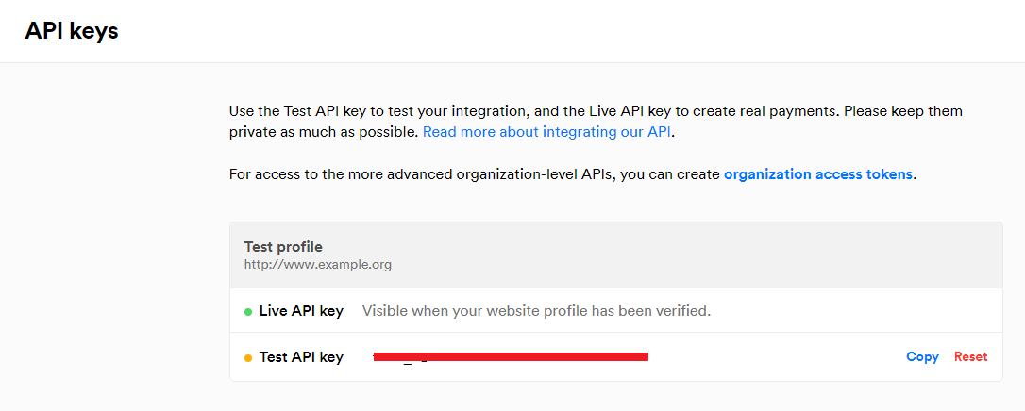The height and width of the screenshot is (411, 1025).
Task: Click empty space in the Live API key row
Action: click(849, 311)
